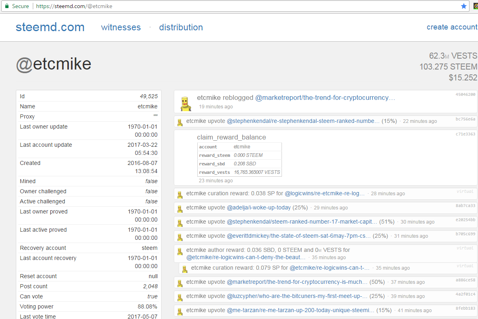Open @stephenkendal/re-stephenkendal-steem-ranked comment link
Image resolution: width=478 pixels, height=319 pixels.
click(303, 121)
